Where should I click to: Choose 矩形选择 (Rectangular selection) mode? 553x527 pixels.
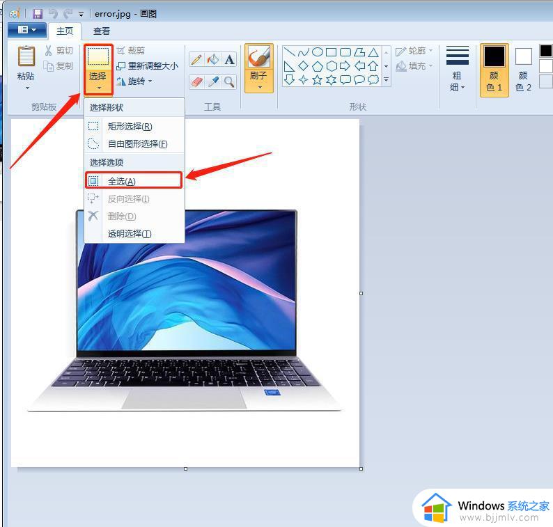coord(129,127)
